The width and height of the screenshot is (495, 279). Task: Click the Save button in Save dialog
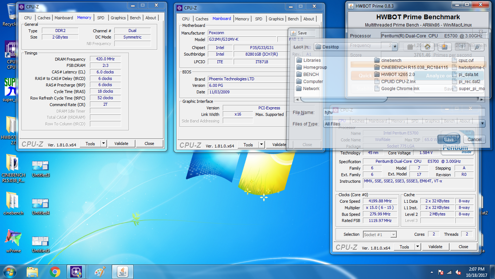tap(449, 139)
